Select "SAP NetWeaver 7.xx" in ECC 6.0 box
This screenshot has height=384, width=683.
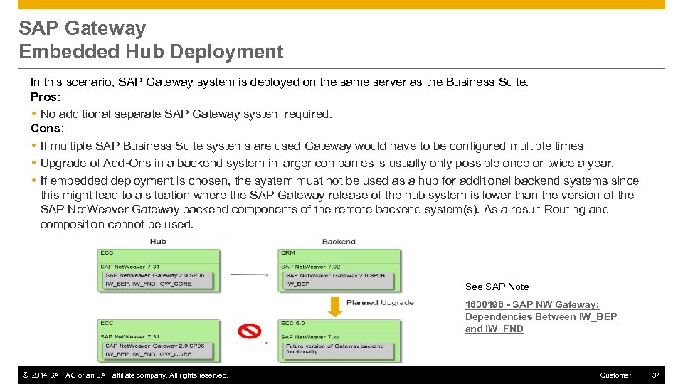pos(309,337)
